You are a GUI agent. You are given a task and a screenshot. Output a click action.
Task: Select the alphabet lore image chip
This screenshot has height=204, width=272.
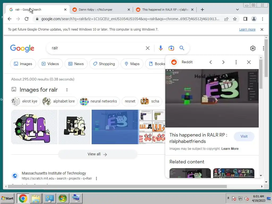(x=60, y=101)
